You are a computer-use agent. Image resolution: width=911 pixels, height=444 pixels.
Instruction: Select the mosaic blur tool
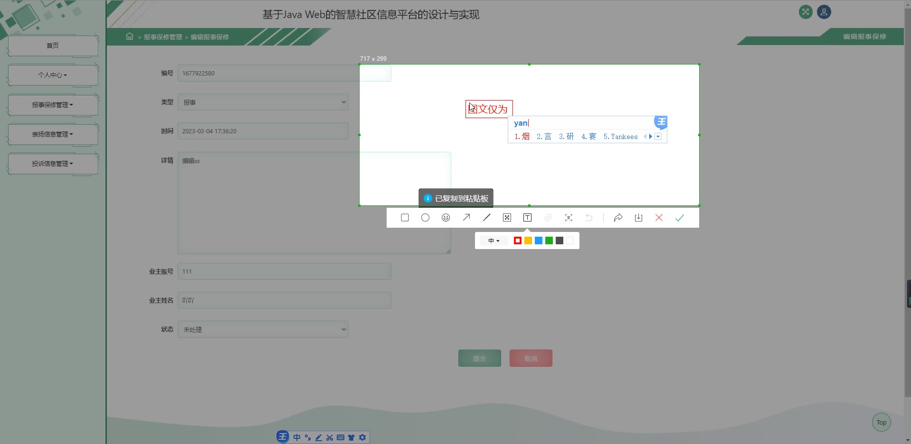[x=507, y=218]
